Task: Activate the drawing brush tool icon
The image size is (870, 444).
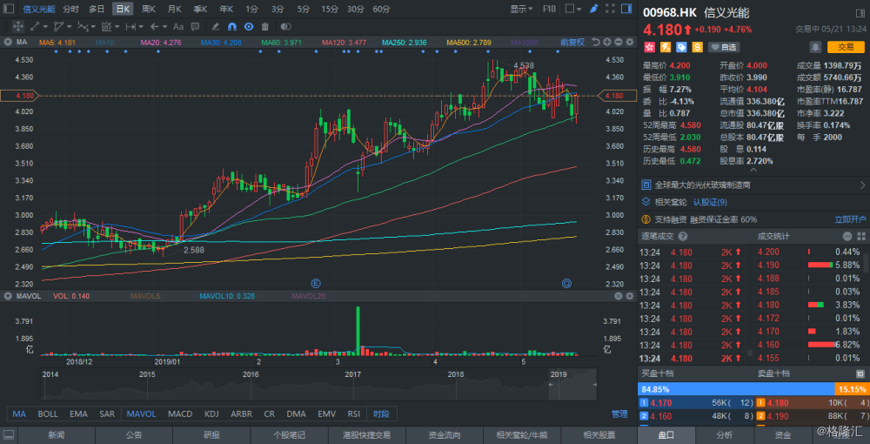Action: 594,9
